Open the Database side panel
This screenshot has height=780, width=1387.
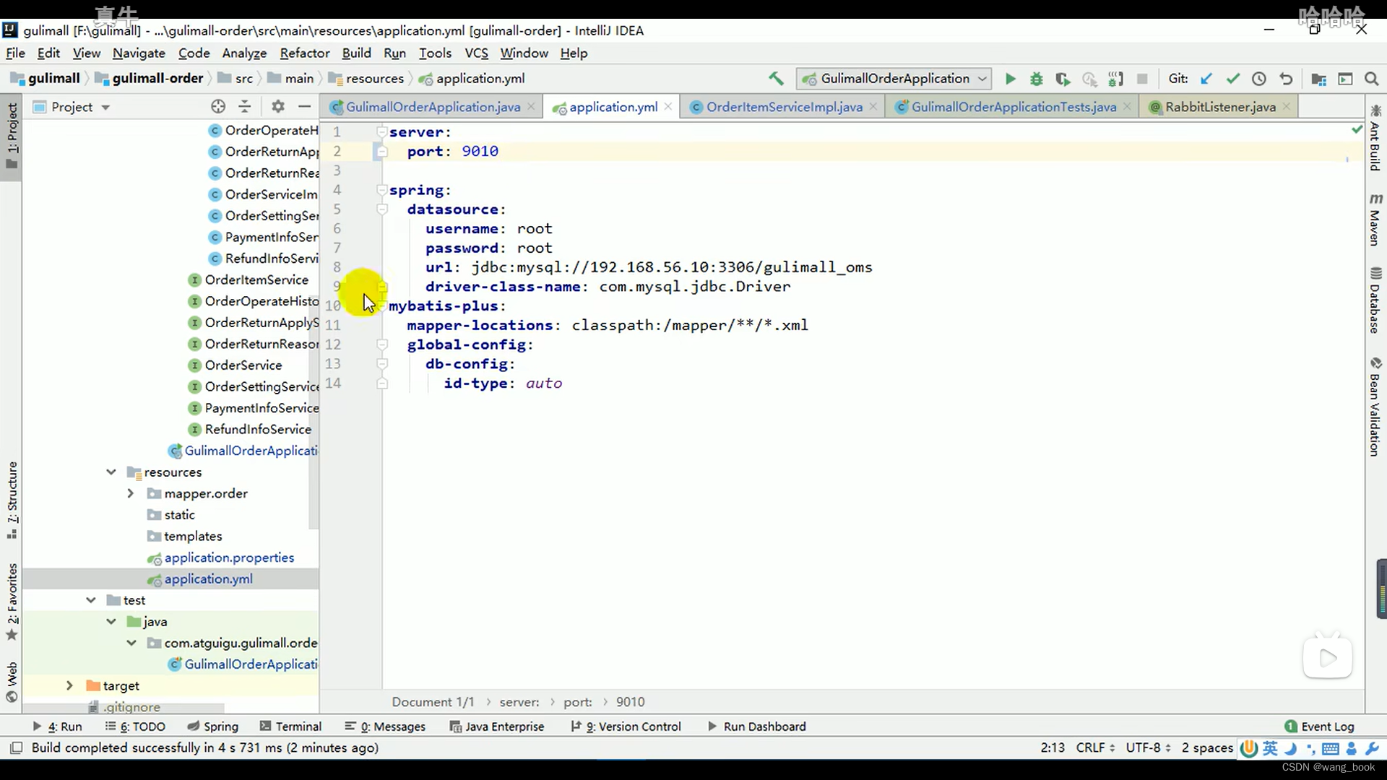tap(1375, 300)
